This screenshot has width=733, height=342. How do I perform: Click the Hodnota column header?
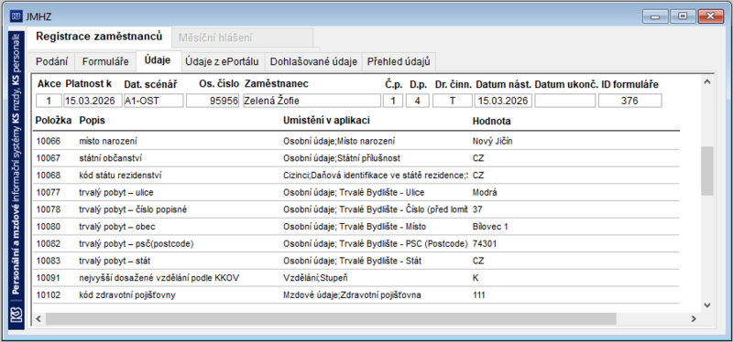pyautogui.click(x=492, y=121)
